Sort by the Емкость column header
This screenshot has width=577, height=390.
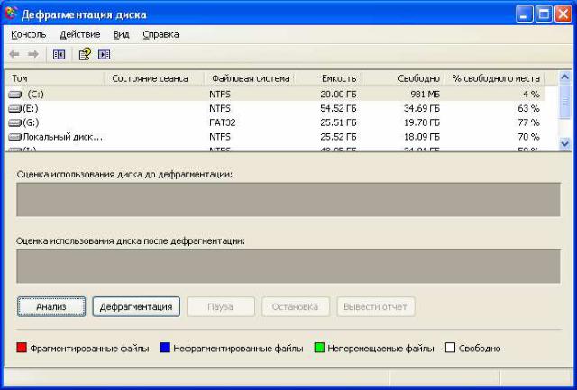[x=327, y=78]
